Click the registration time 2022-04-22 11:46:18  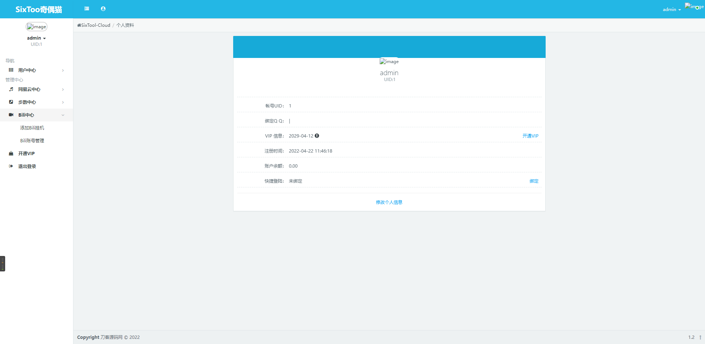[311, 151]
